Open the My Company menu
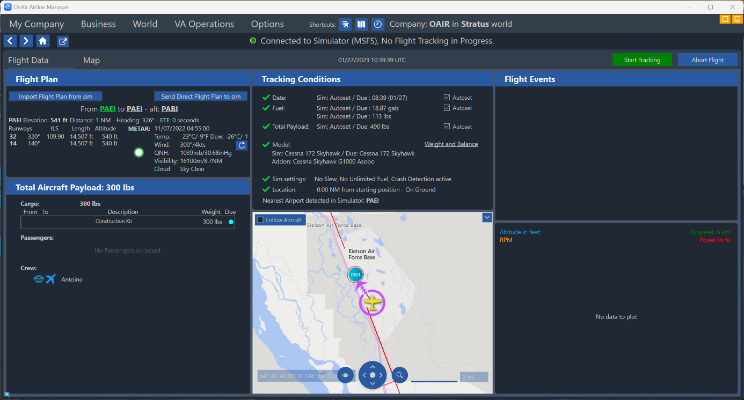This screenshot has height=400, width=744. point(37,24)
